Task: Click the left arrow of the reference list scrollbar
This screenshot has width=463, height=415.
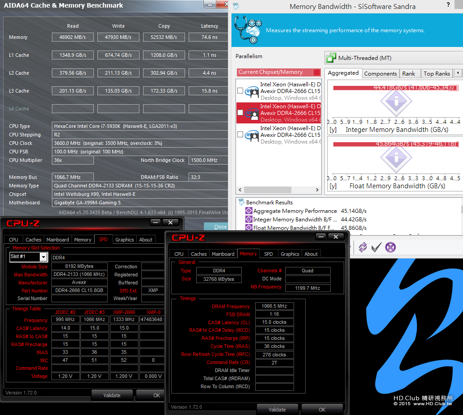Action: [240, 190]
